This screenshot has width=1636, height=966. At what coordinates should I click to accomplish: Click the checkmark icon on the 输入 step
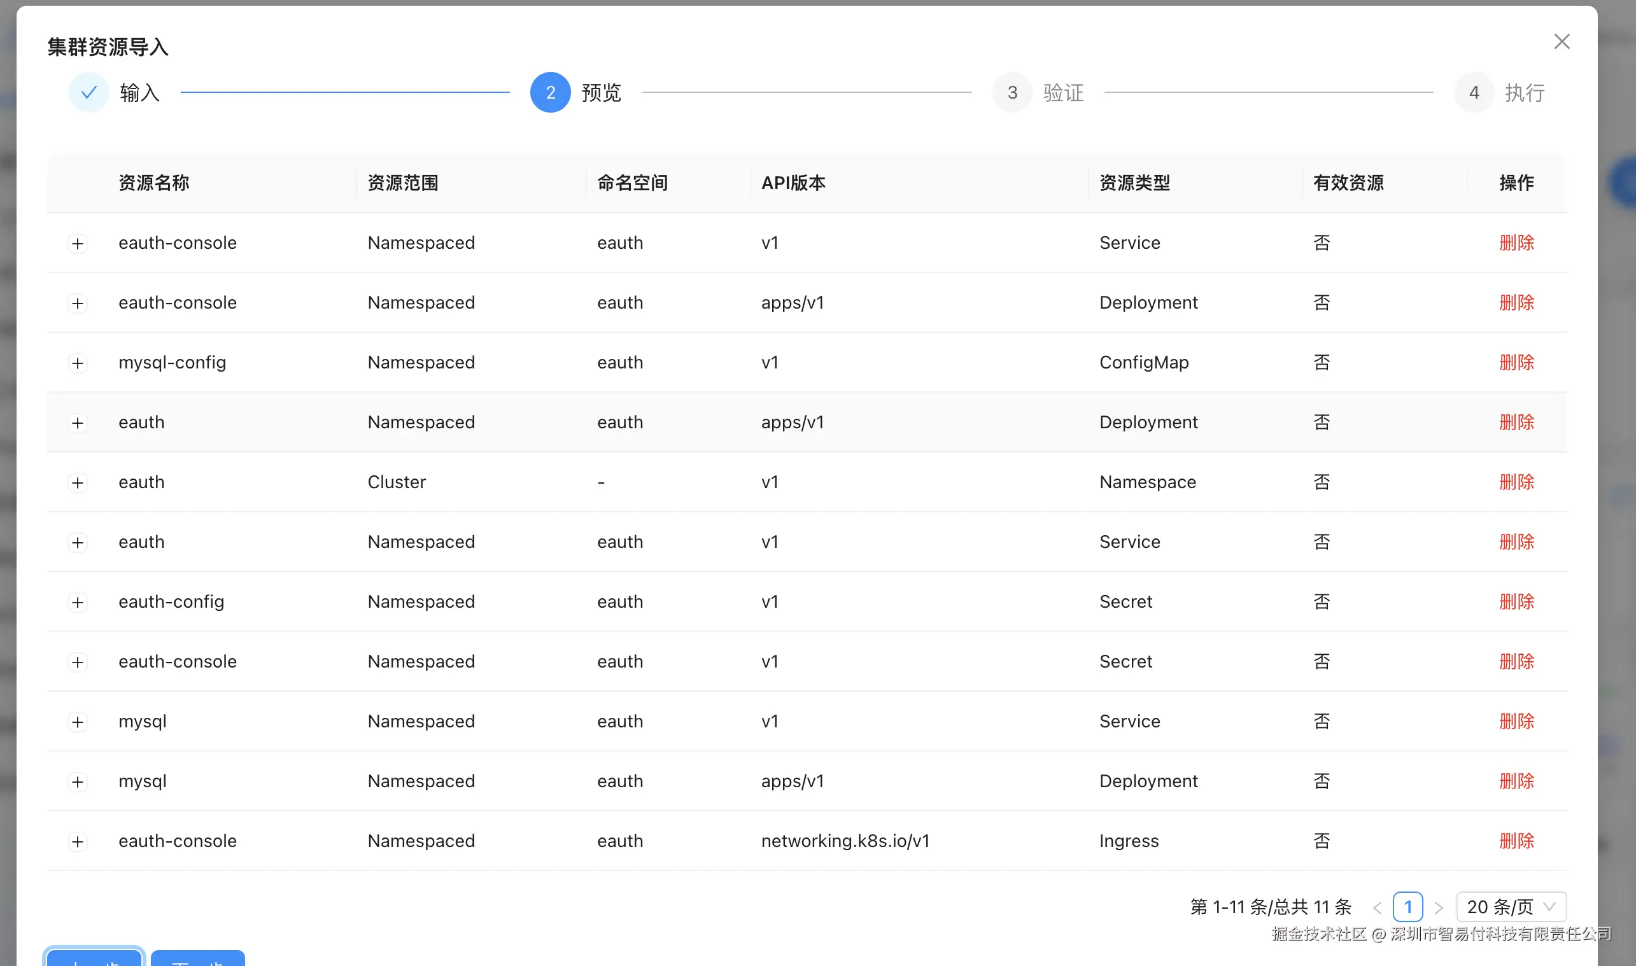(88, 92)
